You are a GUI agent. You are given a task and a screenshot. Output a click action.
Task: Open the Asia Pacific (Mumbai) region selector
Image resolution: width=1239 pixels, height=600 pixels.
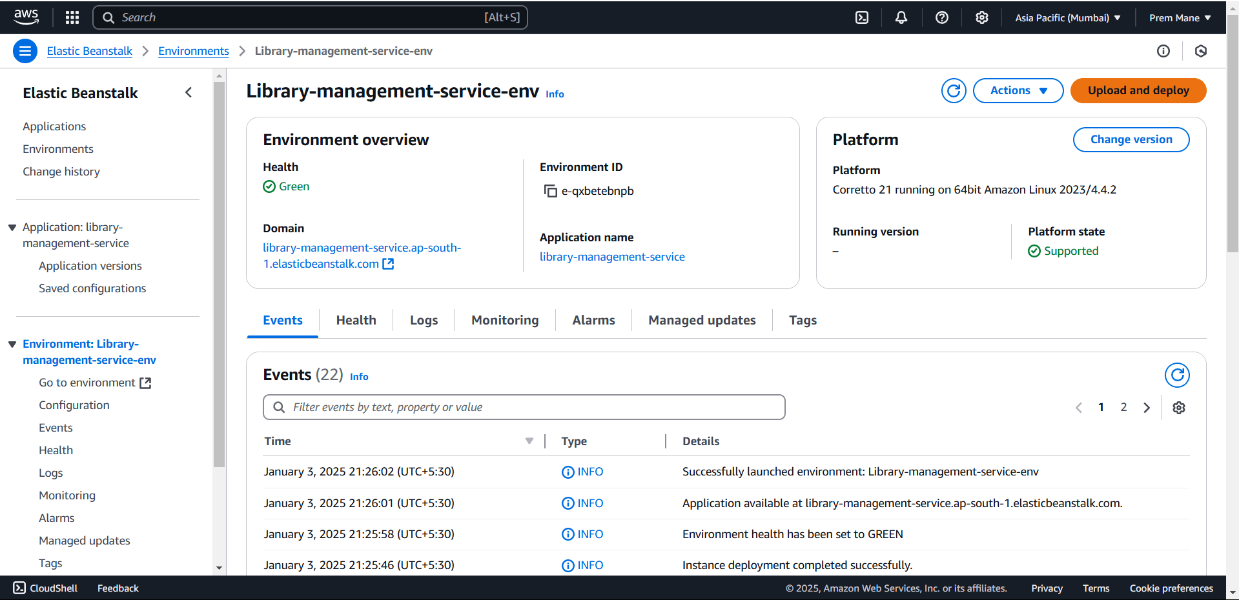[1068, 18]
